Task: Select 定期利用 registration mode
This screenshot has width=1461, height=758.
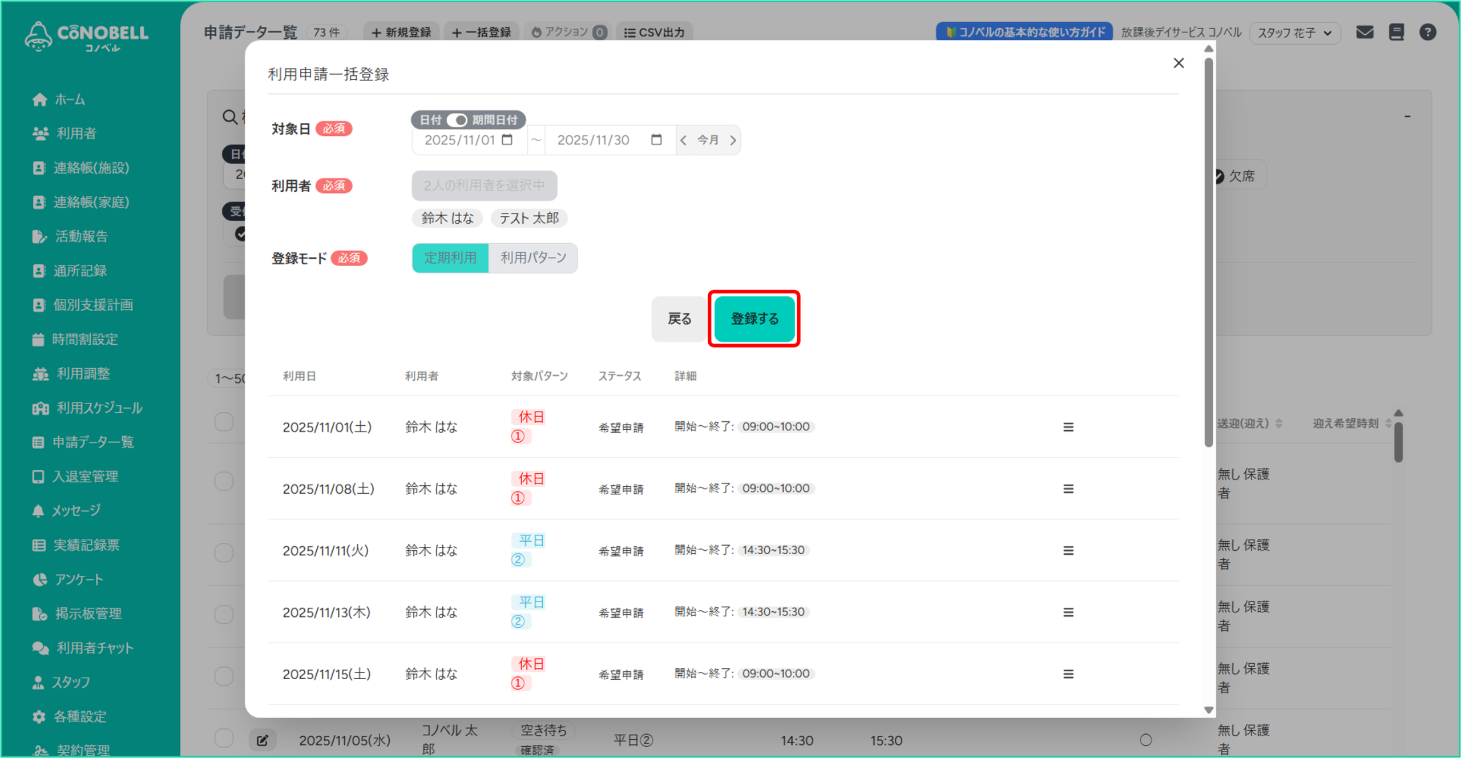Action: pos(450,258)
